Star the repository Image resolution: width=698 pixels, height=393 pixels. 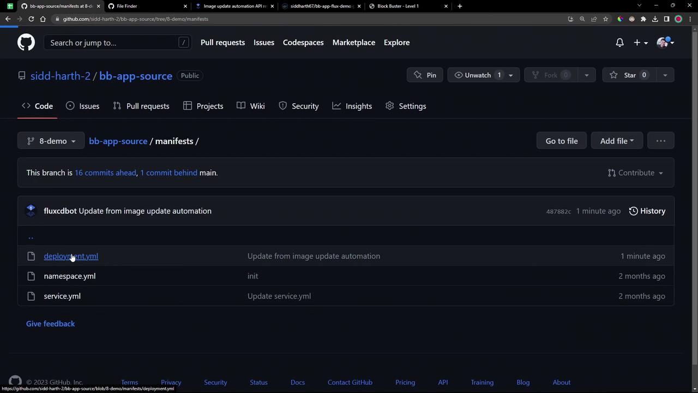click(x=629, y=75)
